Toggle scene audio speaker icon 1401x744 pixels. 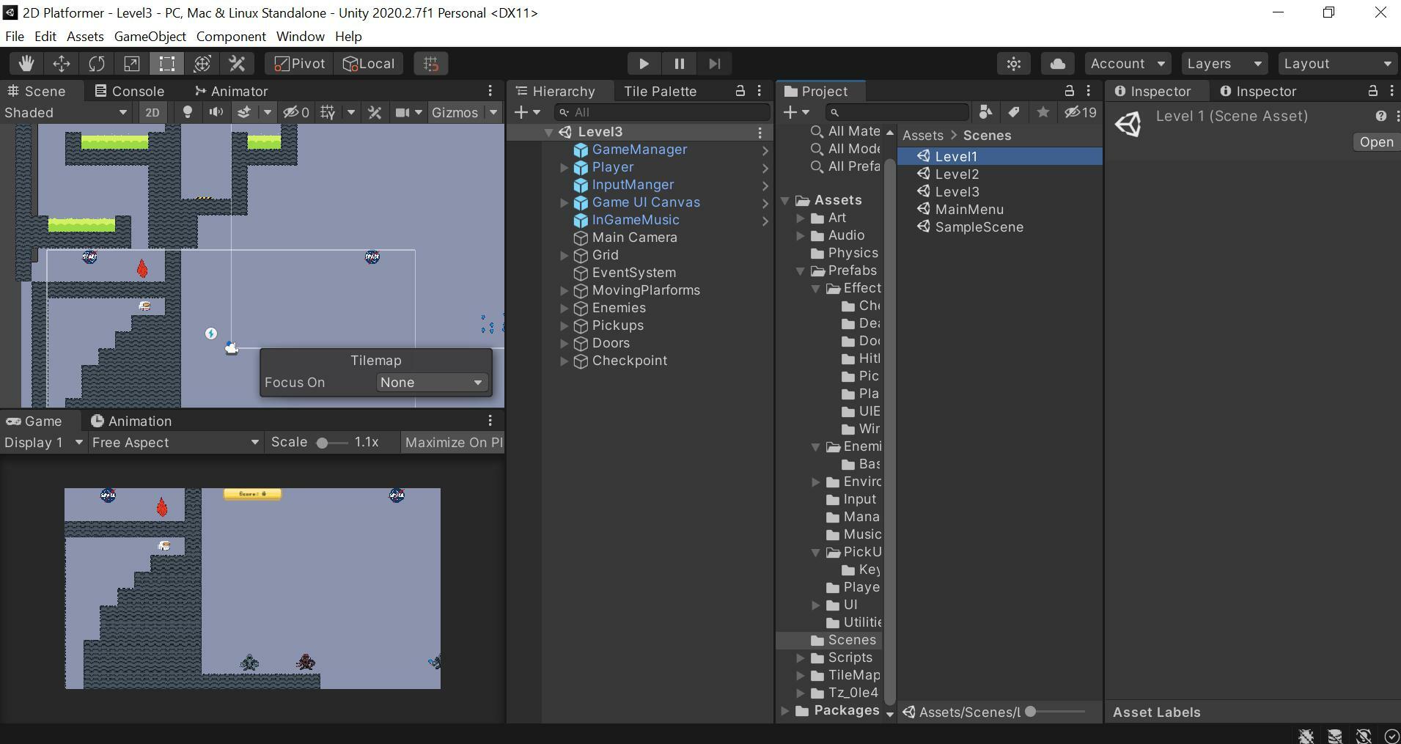pos(216,113)
